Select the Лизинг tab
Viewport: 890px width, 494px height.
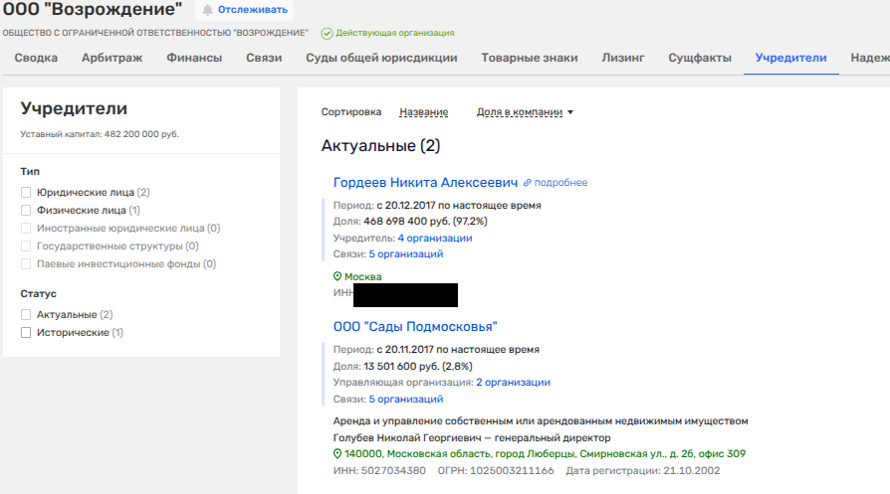622,58
